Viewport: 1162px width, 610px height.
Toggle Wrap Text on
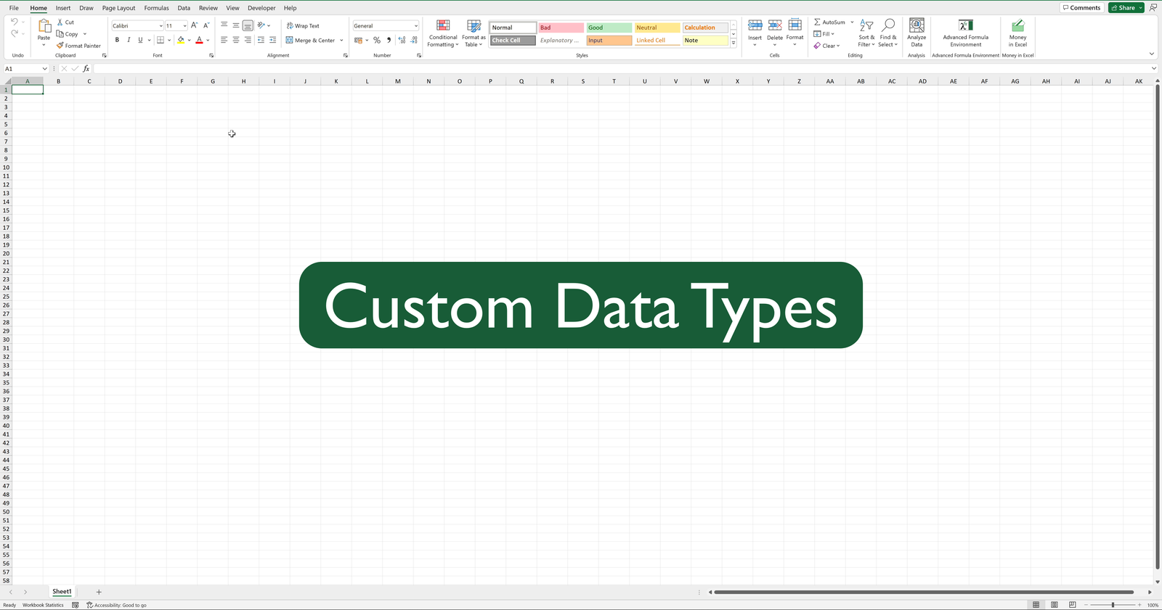(303, 26)
